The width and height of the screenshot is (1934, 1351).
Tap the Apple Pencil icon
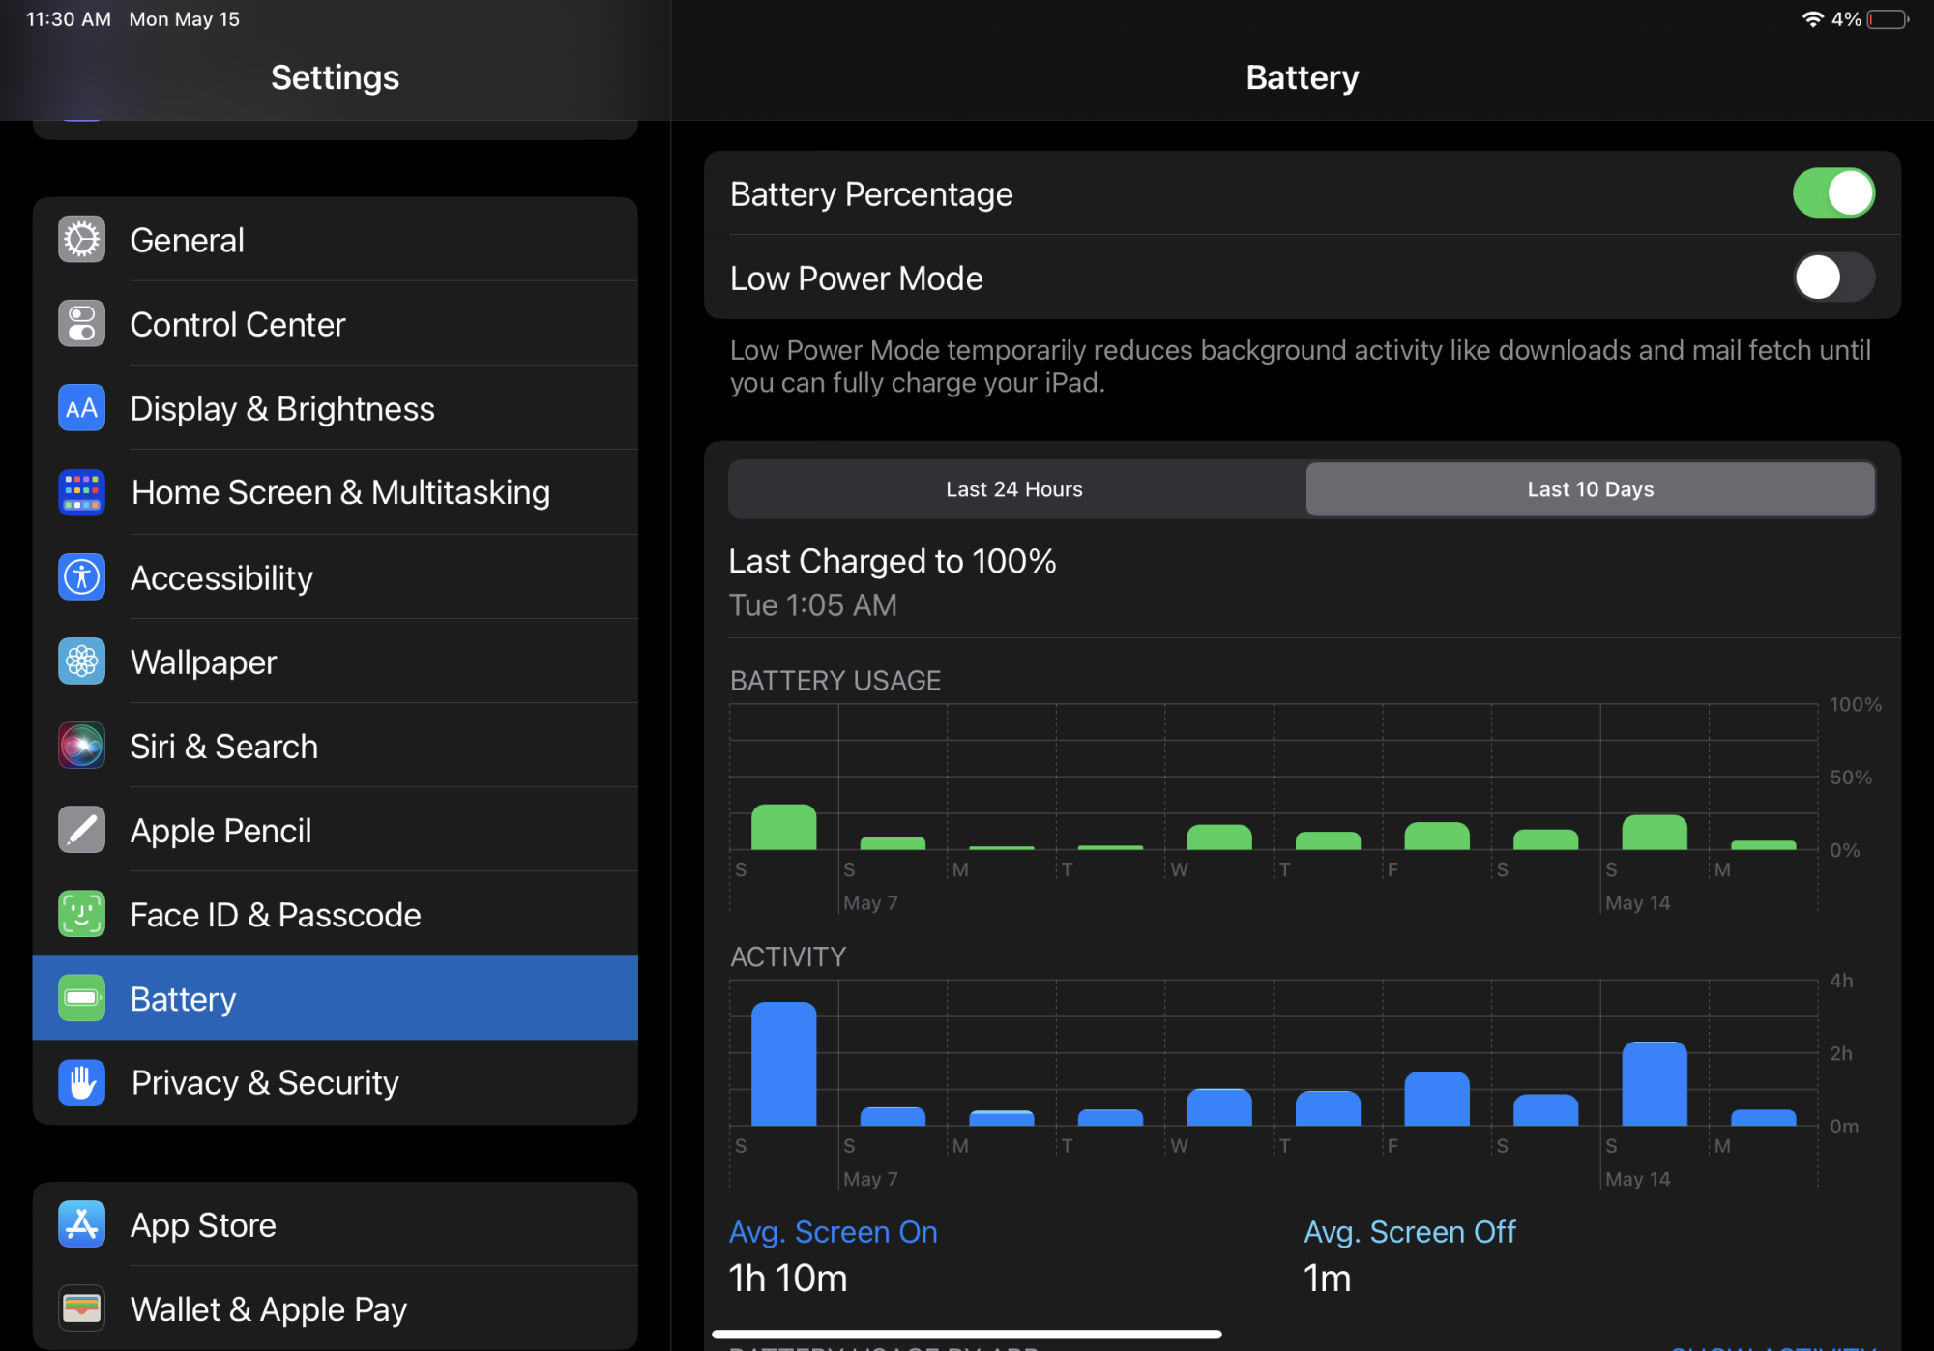point(81,831)
